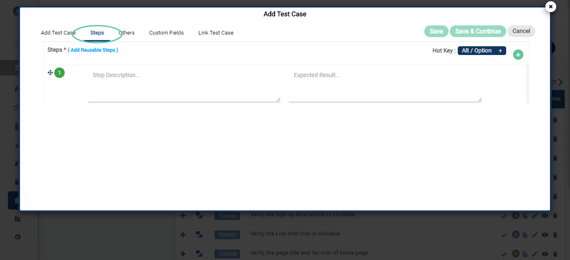Edit TC0007 using the green pencil icon
The image size is (570, 260).
(535, 235)
